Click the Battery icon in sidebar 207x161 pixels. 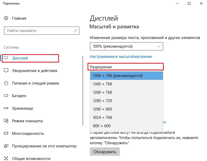coord(6,96)
